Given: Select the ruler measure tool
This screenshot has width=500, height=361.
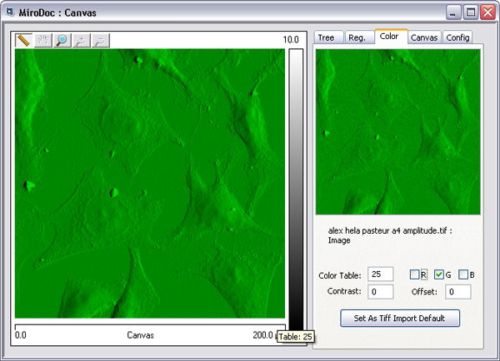Looking at the screenshot, I should click(24, 40).
